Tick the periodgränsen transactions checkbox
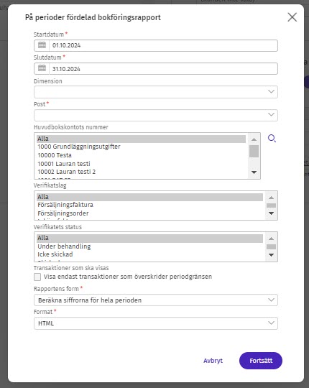Viewport: 309px width, 388px height. (37, 277)
